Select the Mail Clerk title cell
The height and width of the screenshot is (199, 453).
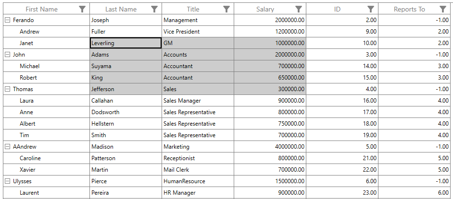point(198,170)
